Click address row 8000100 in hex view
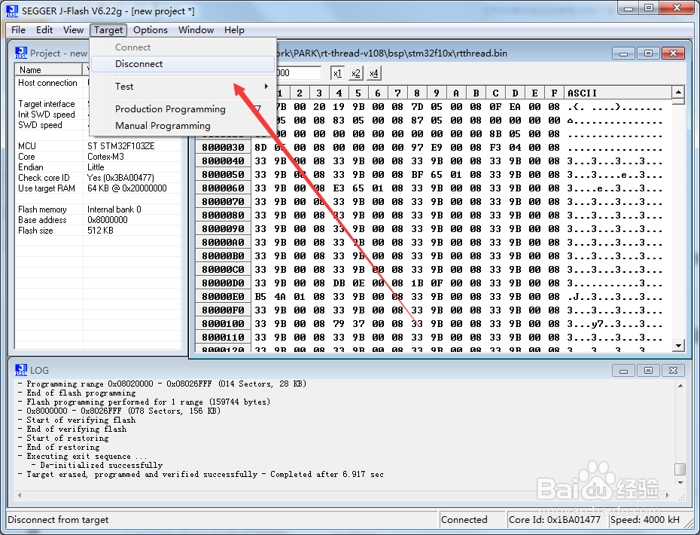This screenshot has height=535, width=700. (223, 323)
